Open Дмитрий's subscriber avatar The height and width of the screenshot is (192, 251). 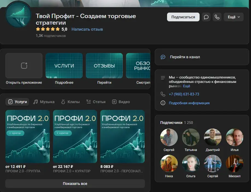[x=212, y=137]
